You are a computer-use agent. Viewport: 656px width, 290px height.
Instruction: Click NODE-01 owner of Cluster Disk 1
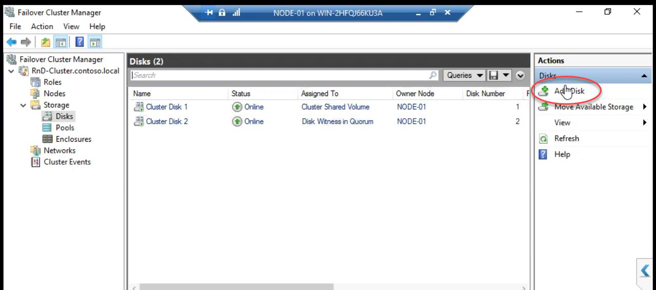click(x=411, y=107)
